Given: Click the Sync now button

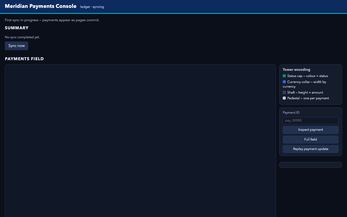Looking at the screenshot, I should pyautogui.click(x=16, y=46).
